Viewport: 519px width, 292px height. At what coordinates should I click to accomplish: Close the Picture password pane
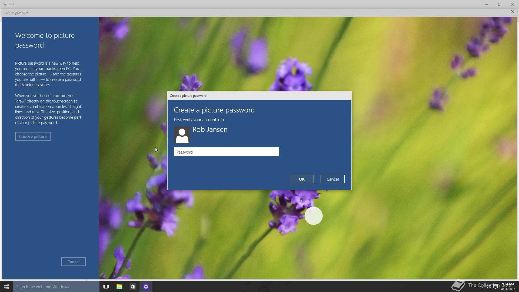coord(513,12)
